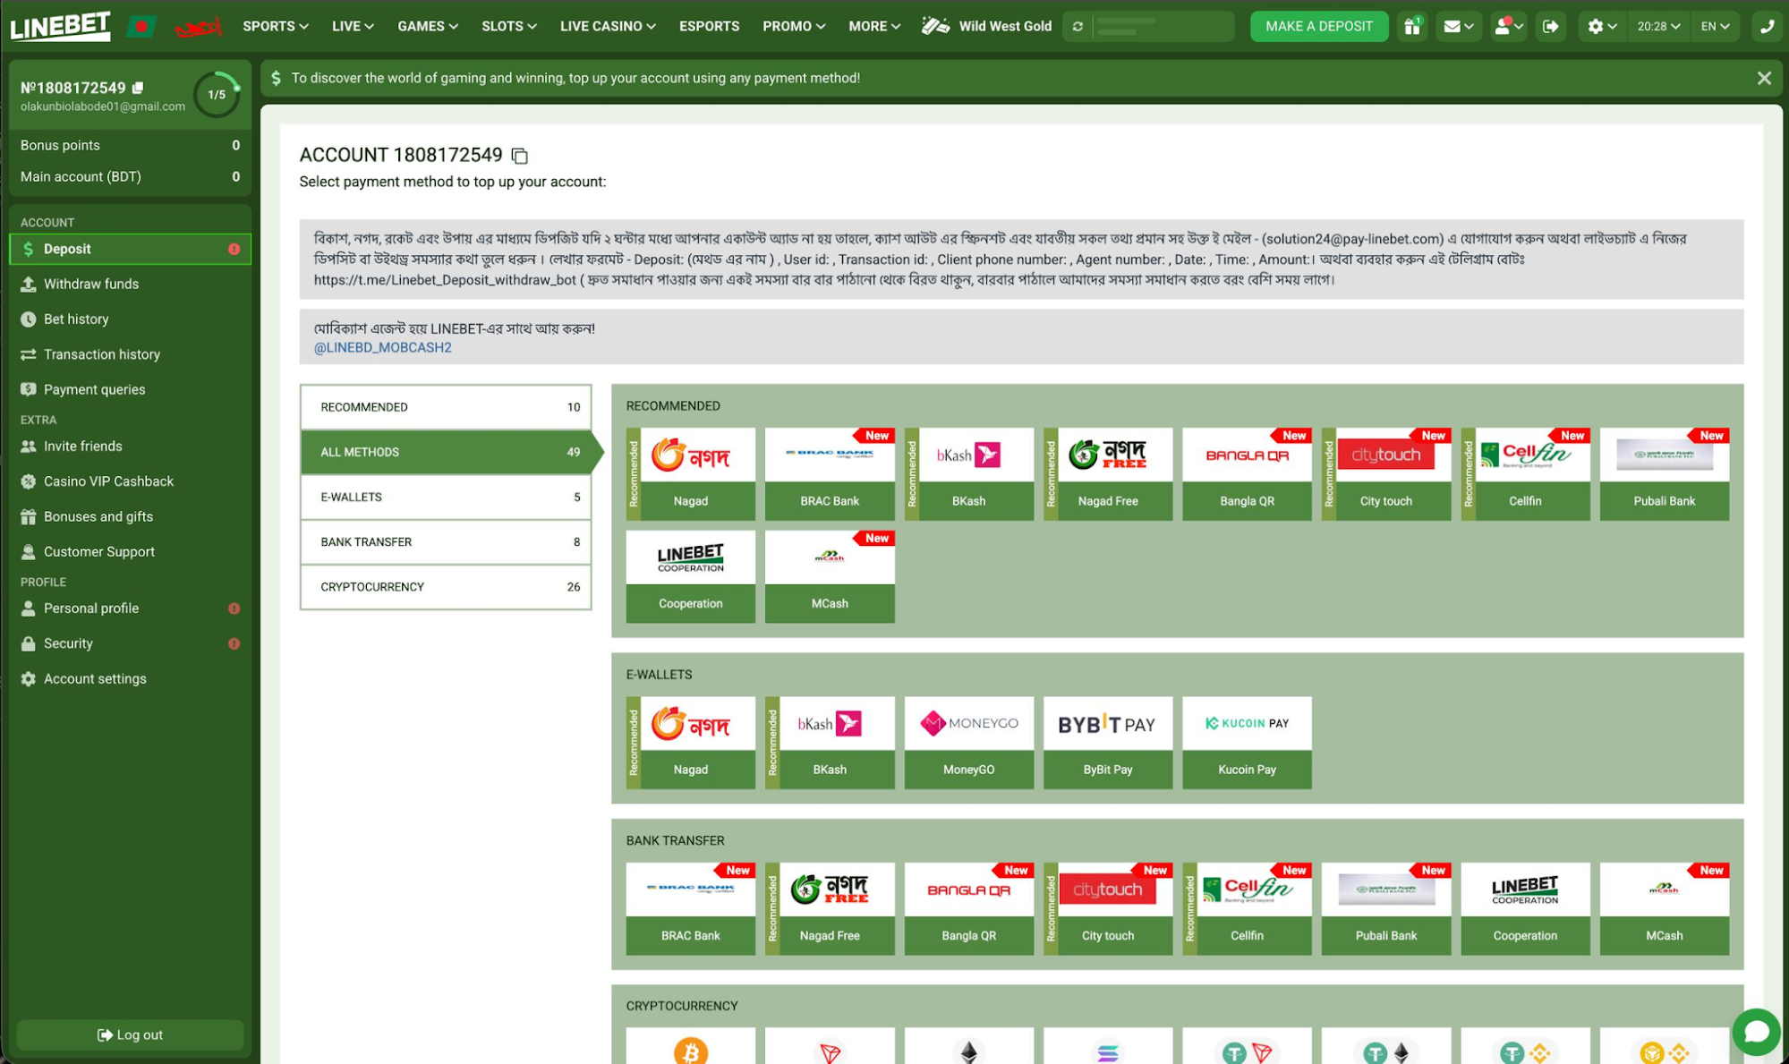
Task: Choose BKash in Recommended section
Action: click(x=968, y=474)
